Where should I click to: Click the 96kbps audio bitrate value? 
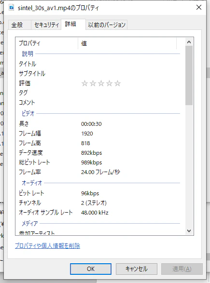(x=90, y=193)
